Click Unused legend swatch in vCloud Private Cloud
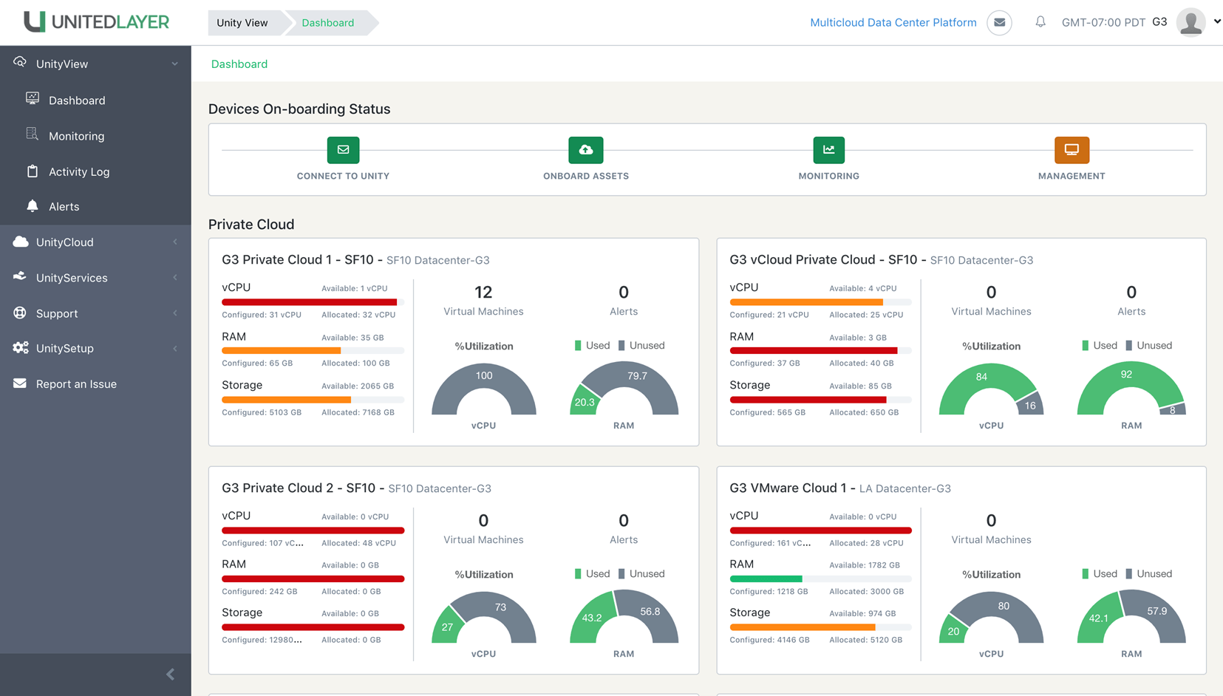Image resolution: width=1223 pixels, height=696 pixels. point(1128,345)
